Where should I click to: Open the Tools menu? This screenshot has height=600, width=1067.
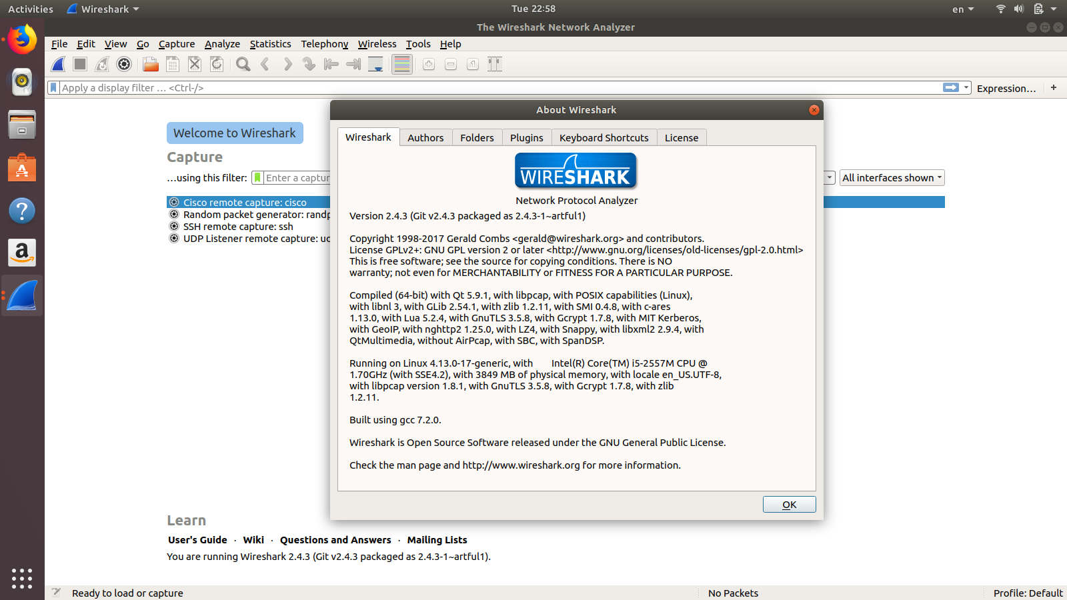click(418, 44)
